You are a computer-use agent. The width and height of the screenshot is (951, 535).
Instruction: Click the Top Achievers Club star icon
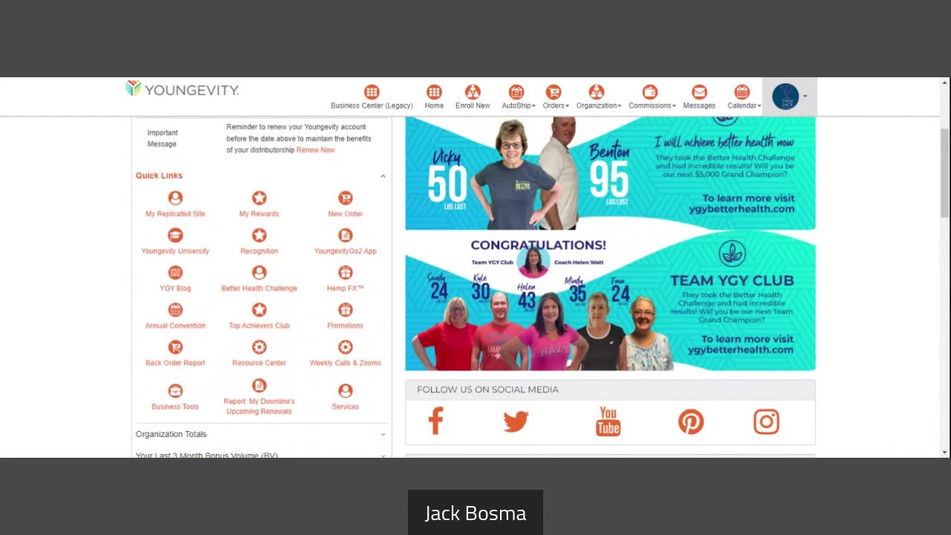click(259, 310)
